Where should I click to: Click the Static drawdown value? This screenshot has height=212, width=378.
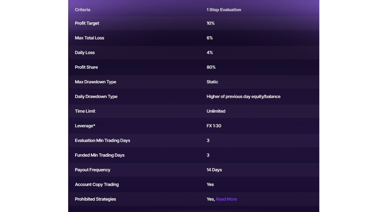[x=212, y=82]
